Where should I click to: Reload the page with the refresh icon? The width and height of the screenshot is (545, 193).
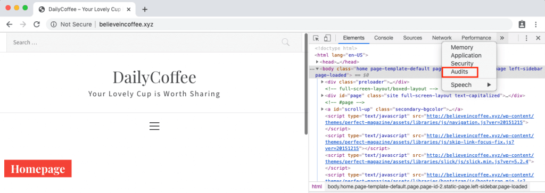point(37,24)
